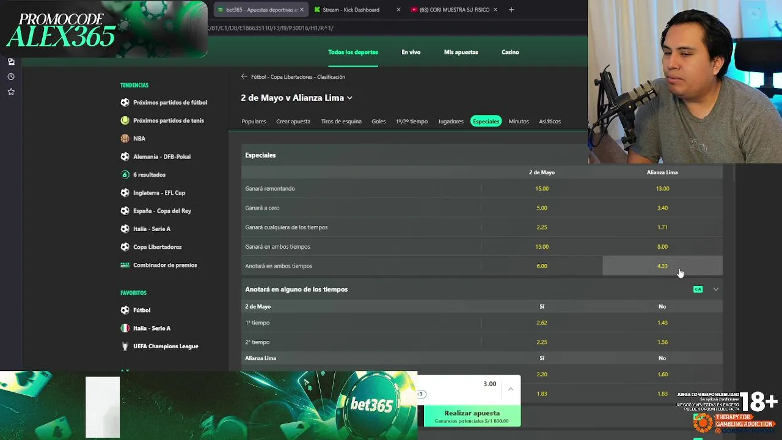Pick Alianza Lima first-row Sí odds at 2.20
Viewport: 782px width, 440px height.
click(542, 374)
